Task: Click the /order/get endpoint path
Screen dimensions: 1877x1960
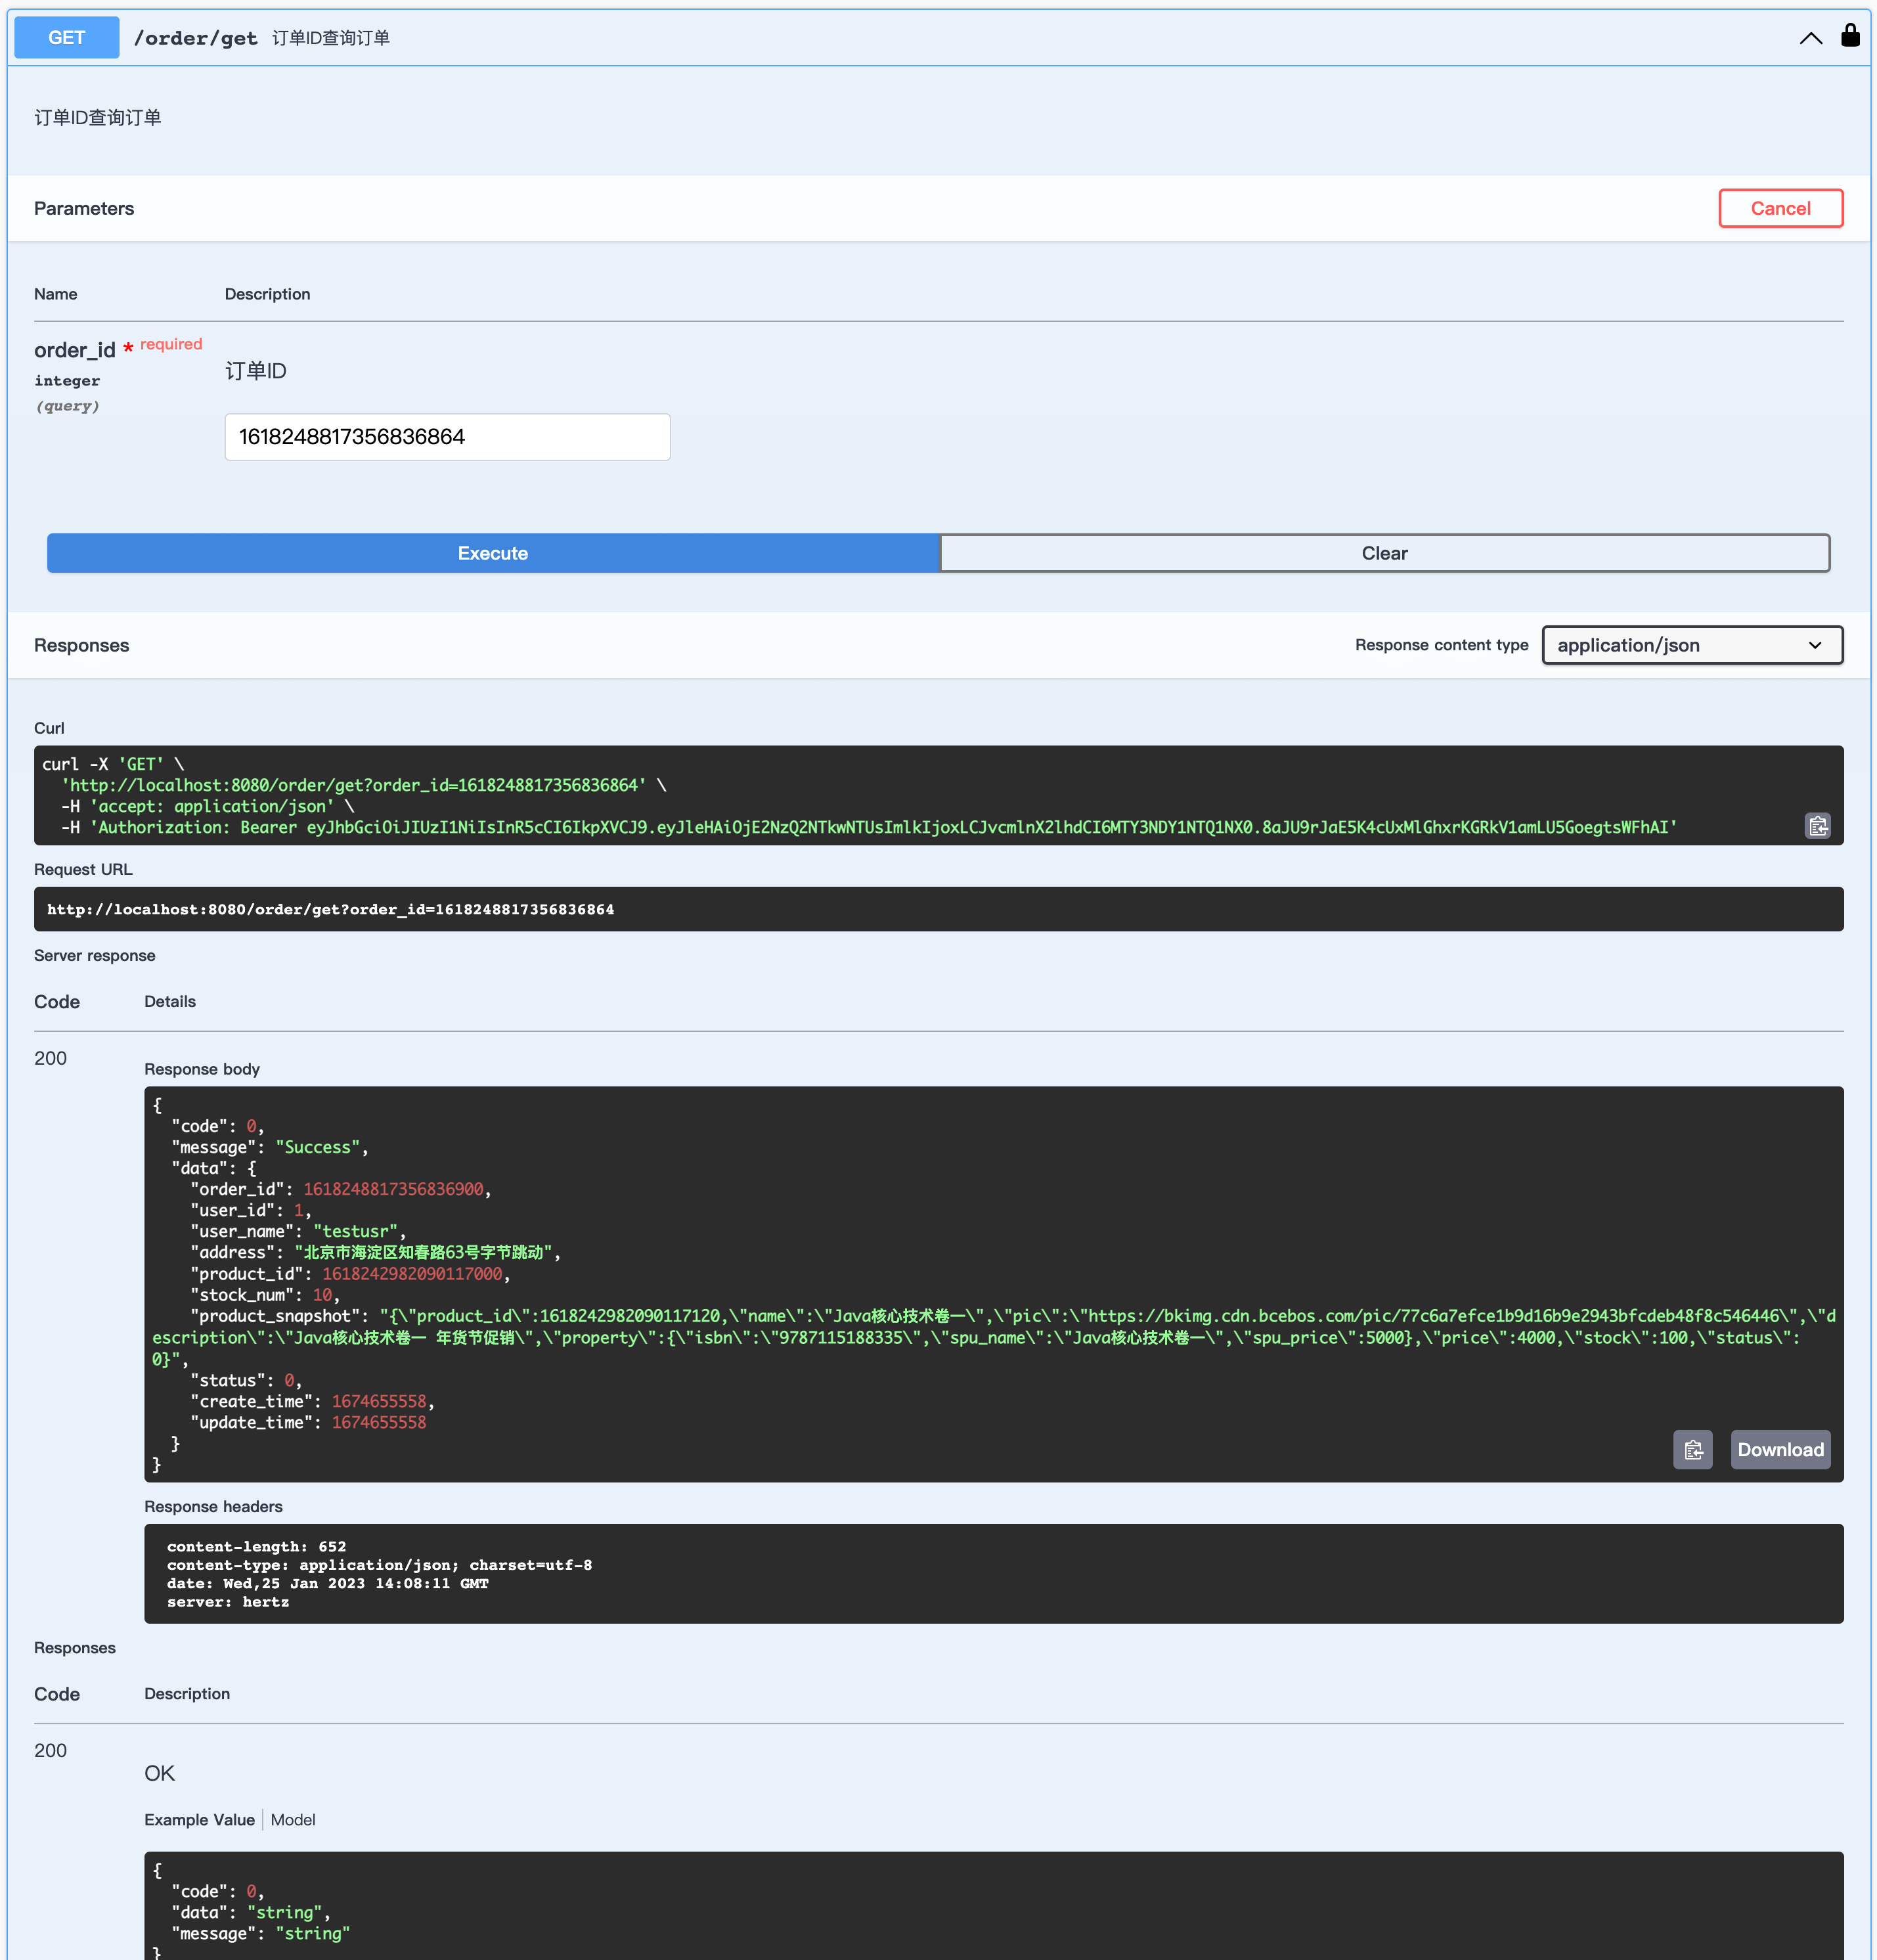Action: point(196,38)
